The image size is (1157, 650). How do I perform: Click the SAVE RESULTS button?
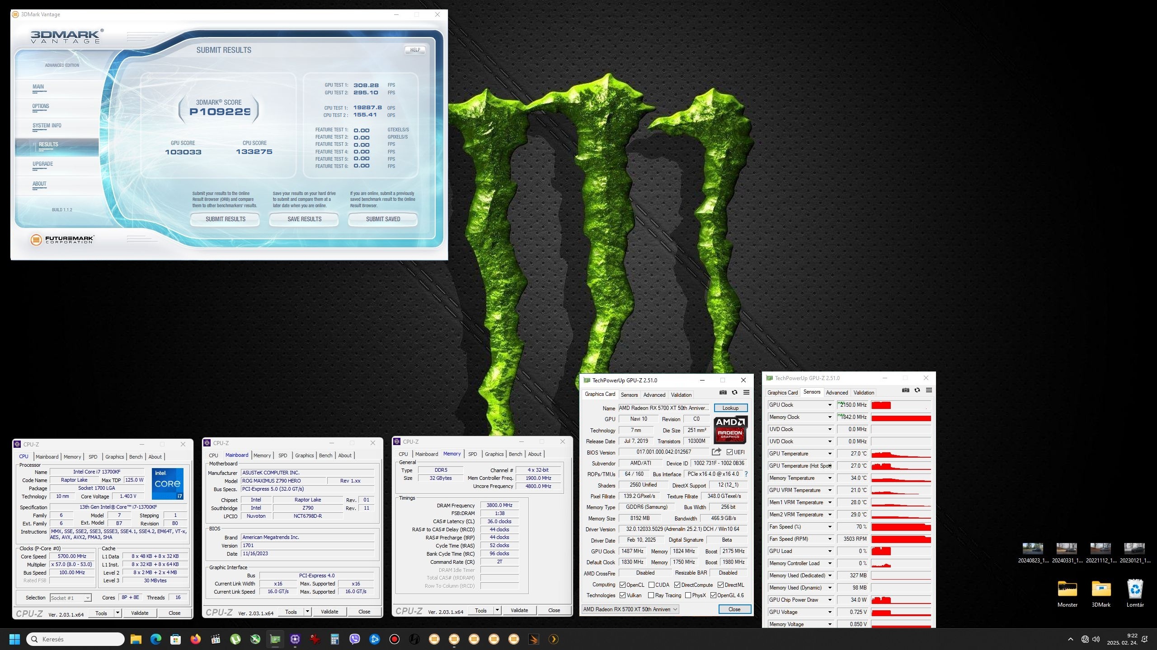(x=304, y=219)
